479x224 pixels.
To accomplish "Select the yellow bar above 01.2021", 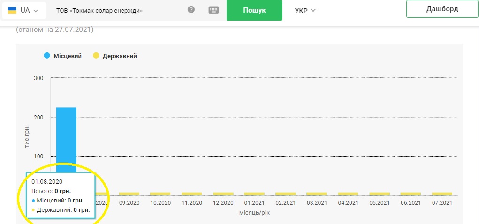I will pyautogui.click(x=254, y=194).
